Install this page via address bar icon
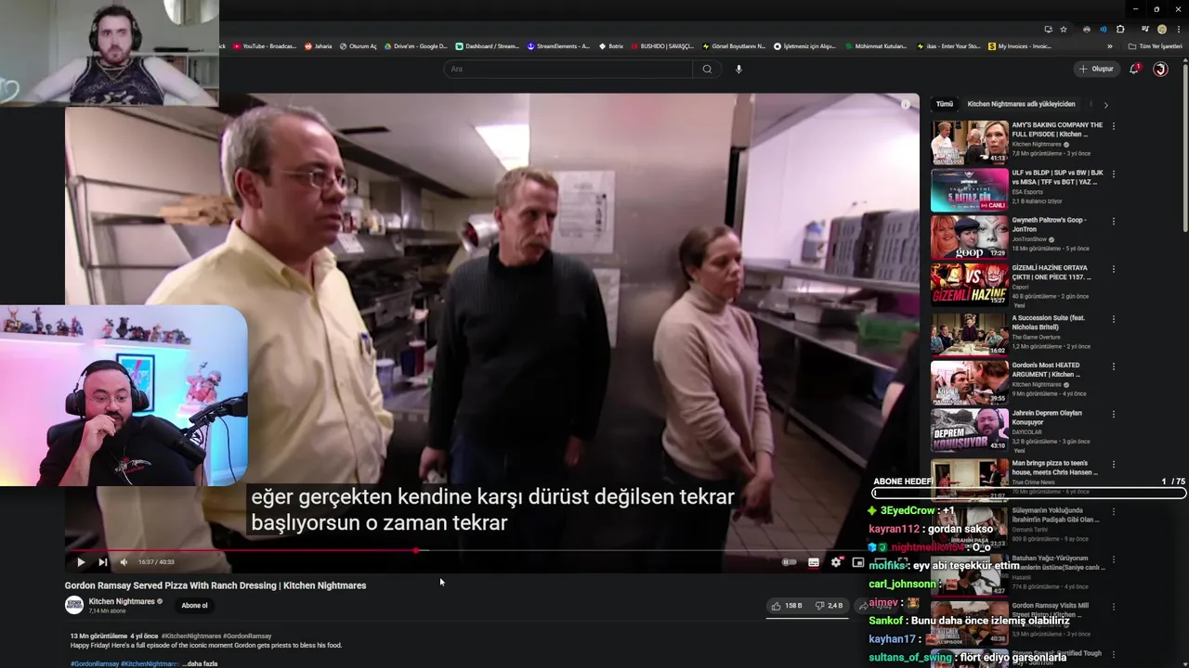 click(1048, 29)
